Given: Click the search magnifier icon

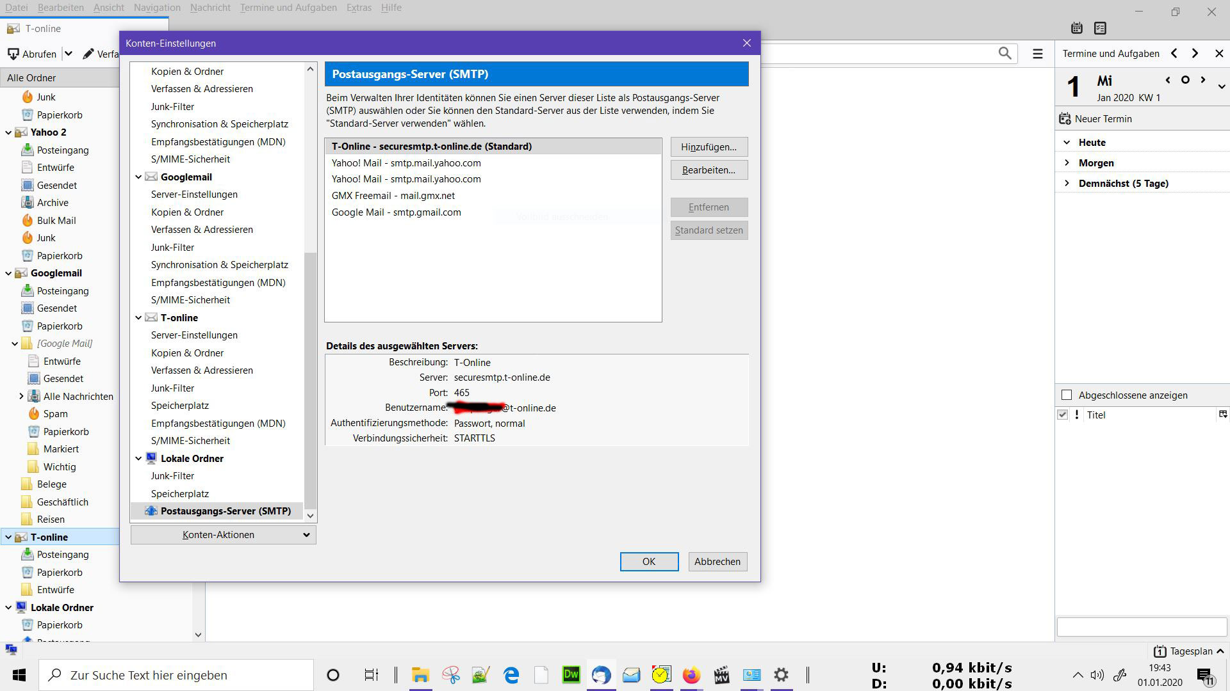Looking at the screenshot, I should [x=1004, y=54].
